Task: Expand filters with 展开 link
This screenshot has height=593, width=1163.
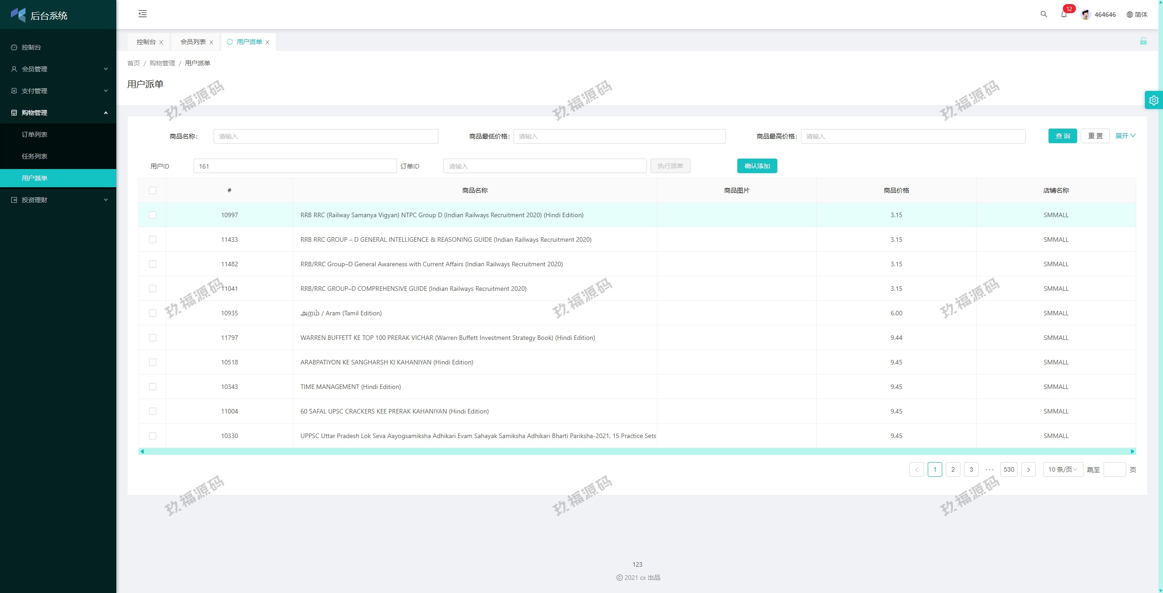Action: point(1125,136)
